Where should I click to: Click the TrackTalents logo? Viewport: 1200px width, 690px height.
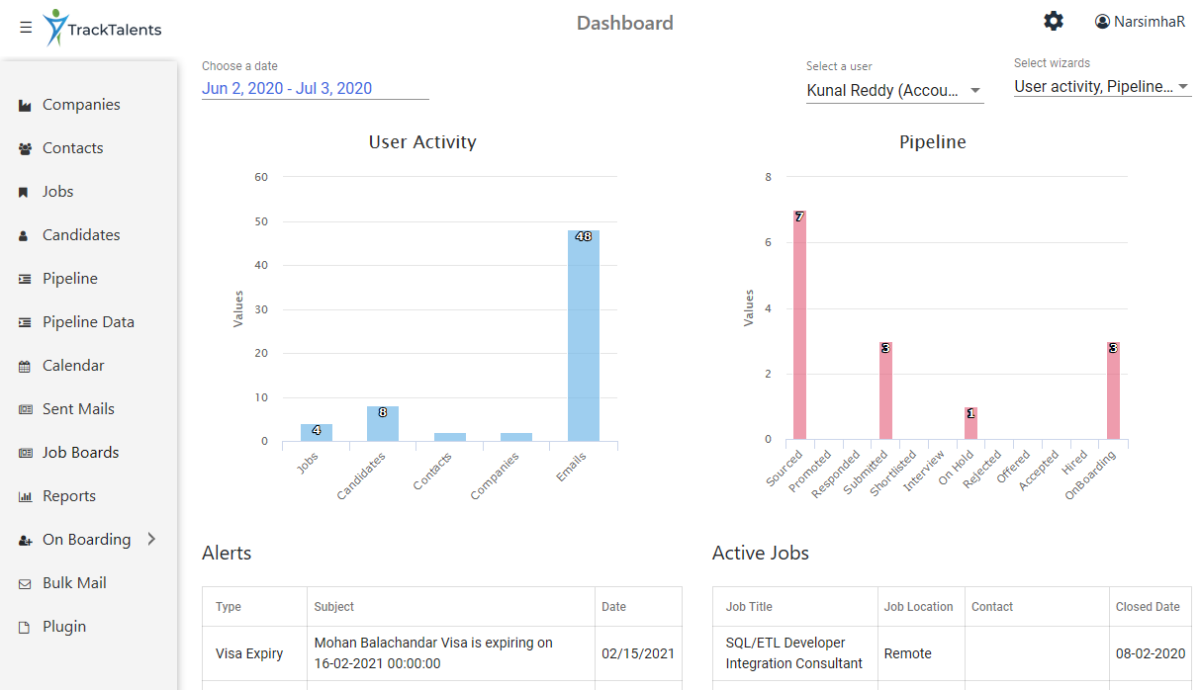[x=103, y=29]
